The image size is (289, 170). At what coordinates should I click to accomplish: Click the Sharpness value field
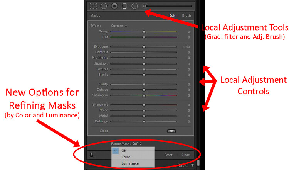click(189, 105)
